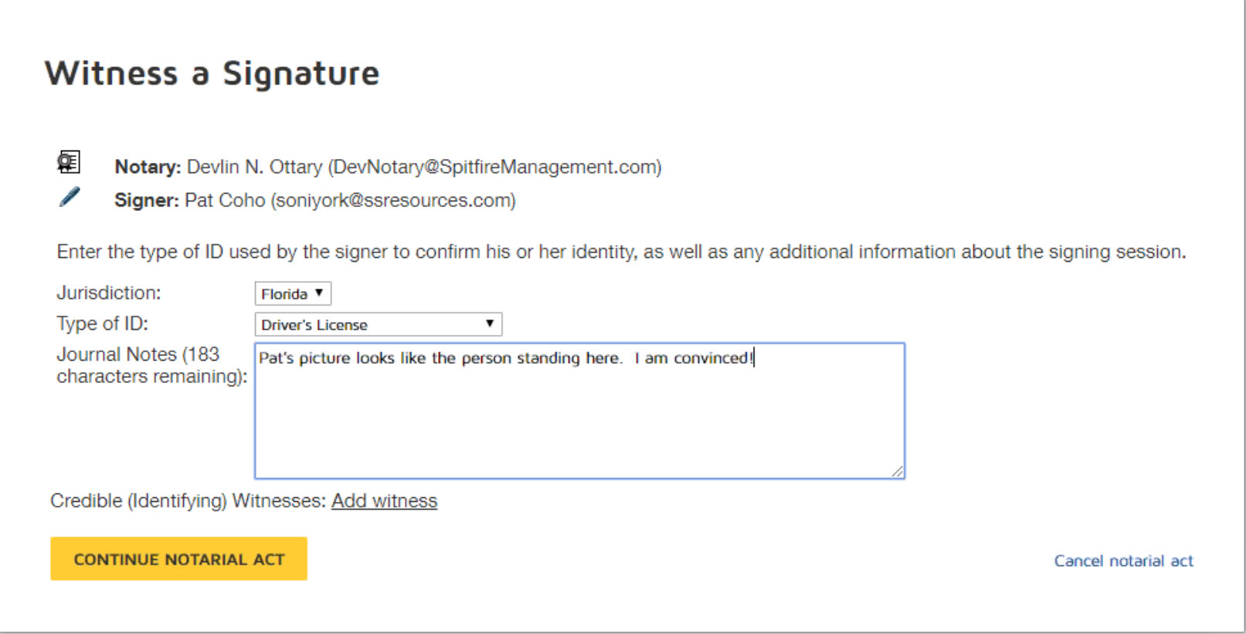Click the notary name Devlin N. Ottary
1246x634 pixels.
point(255,167)
